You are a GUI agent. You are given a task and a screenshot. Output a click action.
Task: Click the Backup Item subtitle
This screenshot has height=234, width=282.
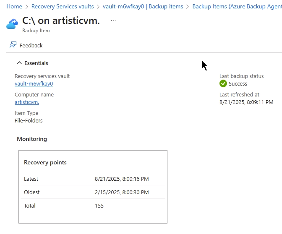point(36,31)
